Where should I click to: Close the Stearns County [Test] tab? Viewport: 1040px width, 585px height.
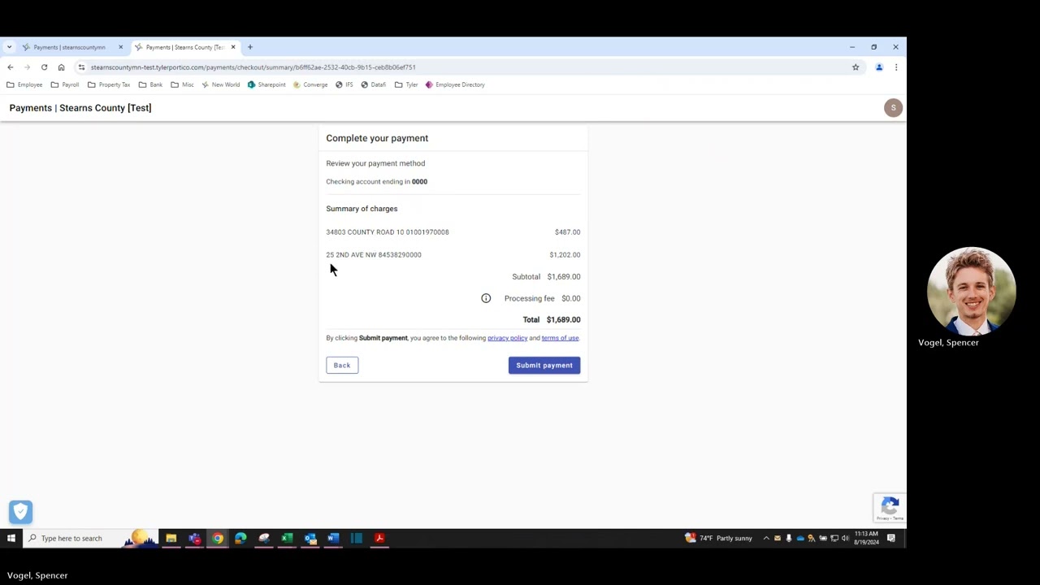[233, 47]
